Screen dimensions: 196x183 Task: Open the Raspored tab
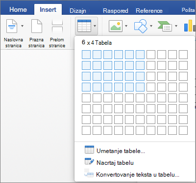[x=115, y=11]
